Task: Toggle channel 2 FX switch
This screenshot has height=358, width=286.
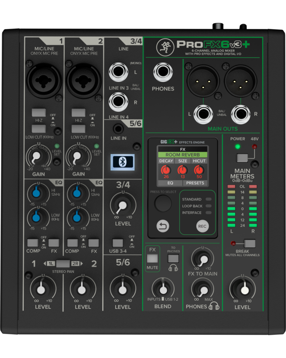Action: [93, 243]
